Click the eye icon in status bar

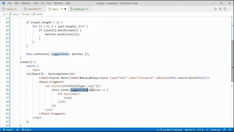(x=18, y=130)
